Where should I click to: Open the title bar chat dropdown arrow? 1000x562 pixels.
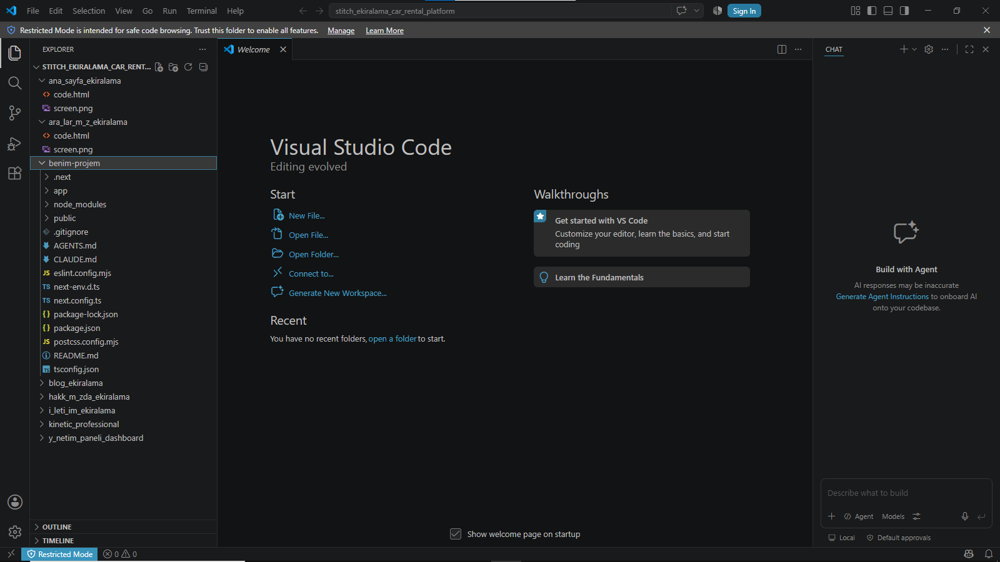click(696, 11)
